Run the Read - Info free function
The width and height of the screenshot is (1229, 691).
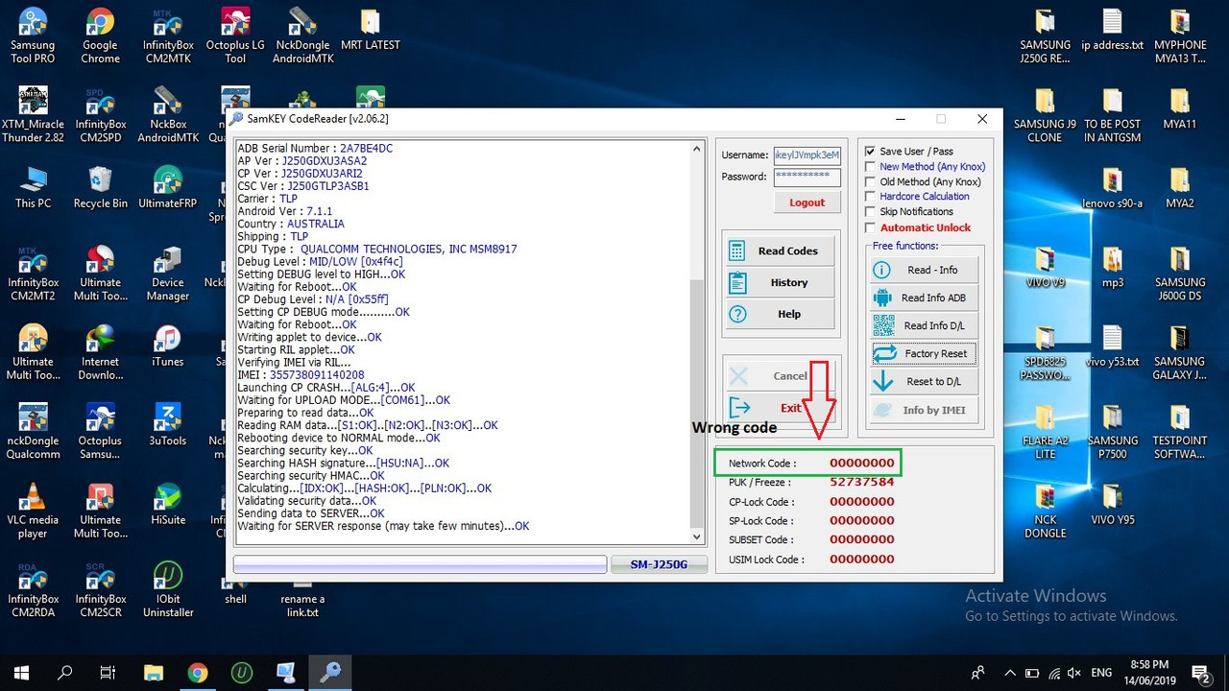pyautogui.click(x=924, y=271)
